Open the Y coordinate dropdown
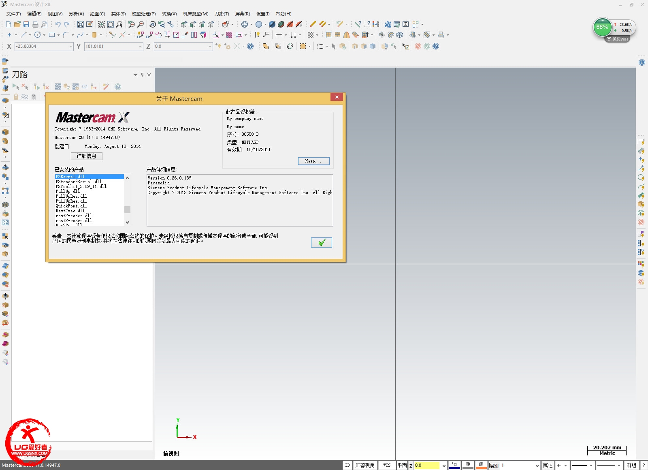 point(140,47)
